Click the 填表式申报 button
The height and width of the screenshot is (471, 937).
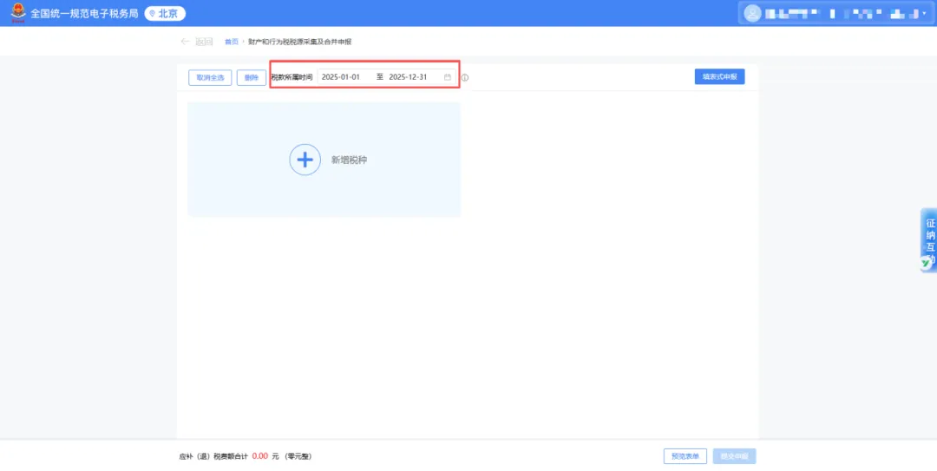pos(719,76)
